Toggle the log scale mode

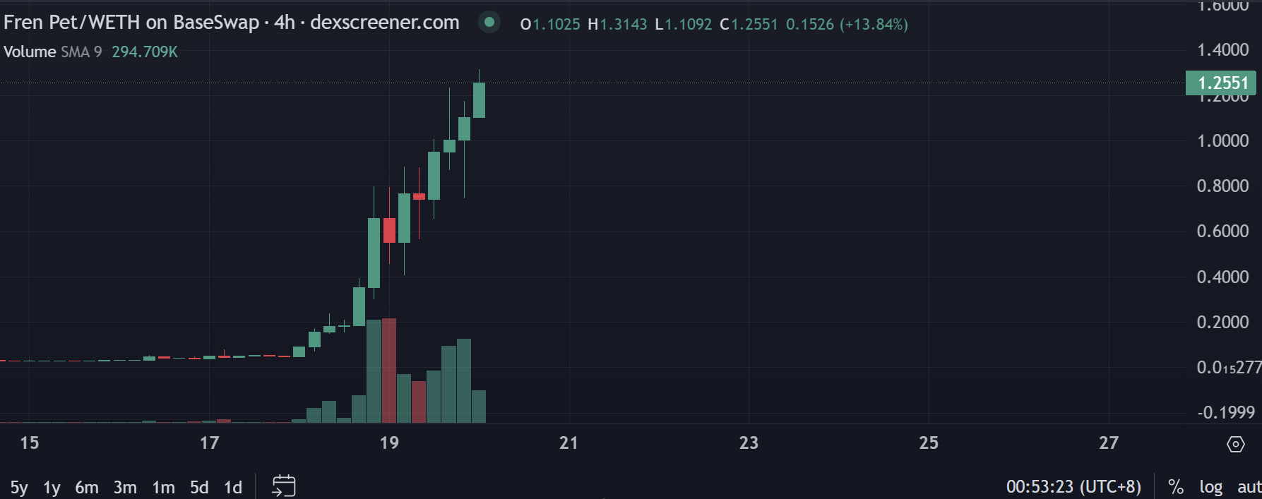[1210, 486]
